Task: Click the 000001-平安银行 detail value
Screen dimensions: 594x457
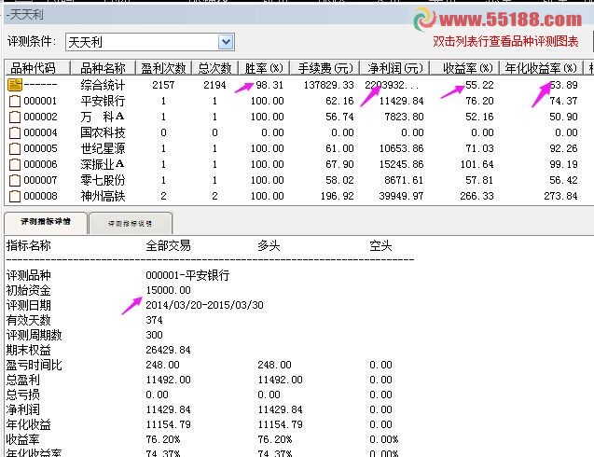Action: point(187,275)
